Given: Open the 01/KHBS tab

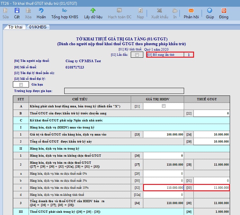Looking at the screenshot, I should 38,27.
